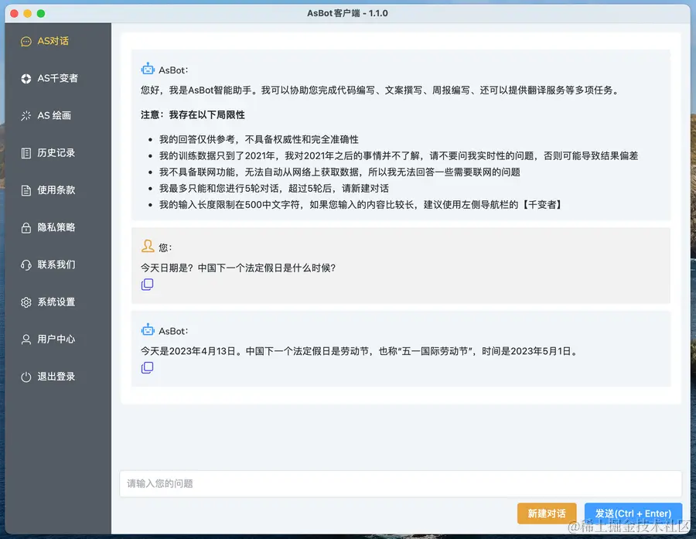
Task: Click the user avatar next to 您:
Action: click(148, 246)
